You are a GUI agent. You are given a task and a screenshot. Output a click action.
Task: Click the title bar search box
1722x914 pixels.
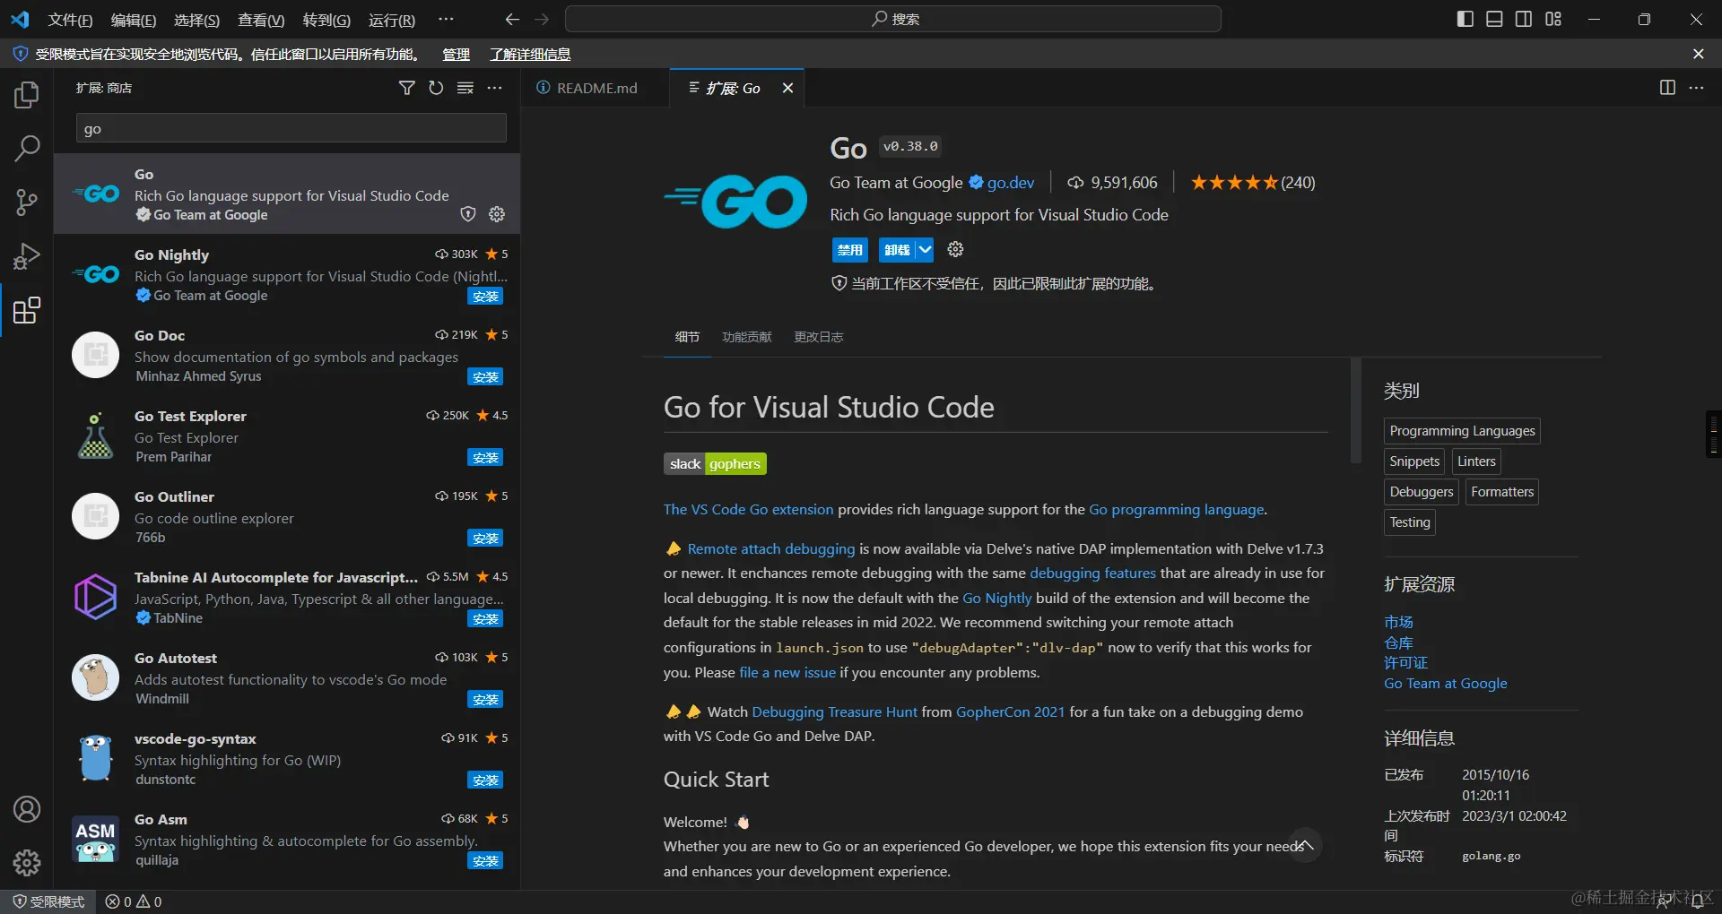point(893,19)
